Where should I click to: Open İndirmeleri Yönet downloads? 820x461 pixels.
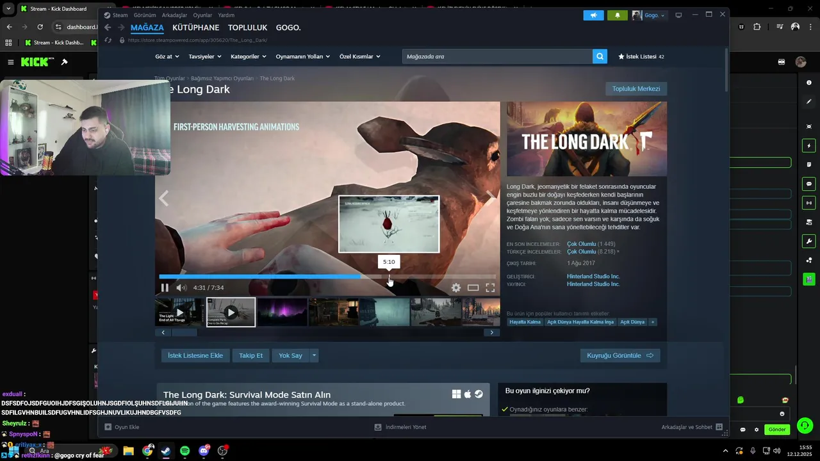point(400,427)
